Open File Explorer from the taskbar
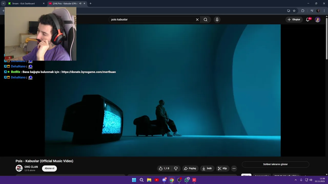The image size is (328, 184). click(149, 180)
